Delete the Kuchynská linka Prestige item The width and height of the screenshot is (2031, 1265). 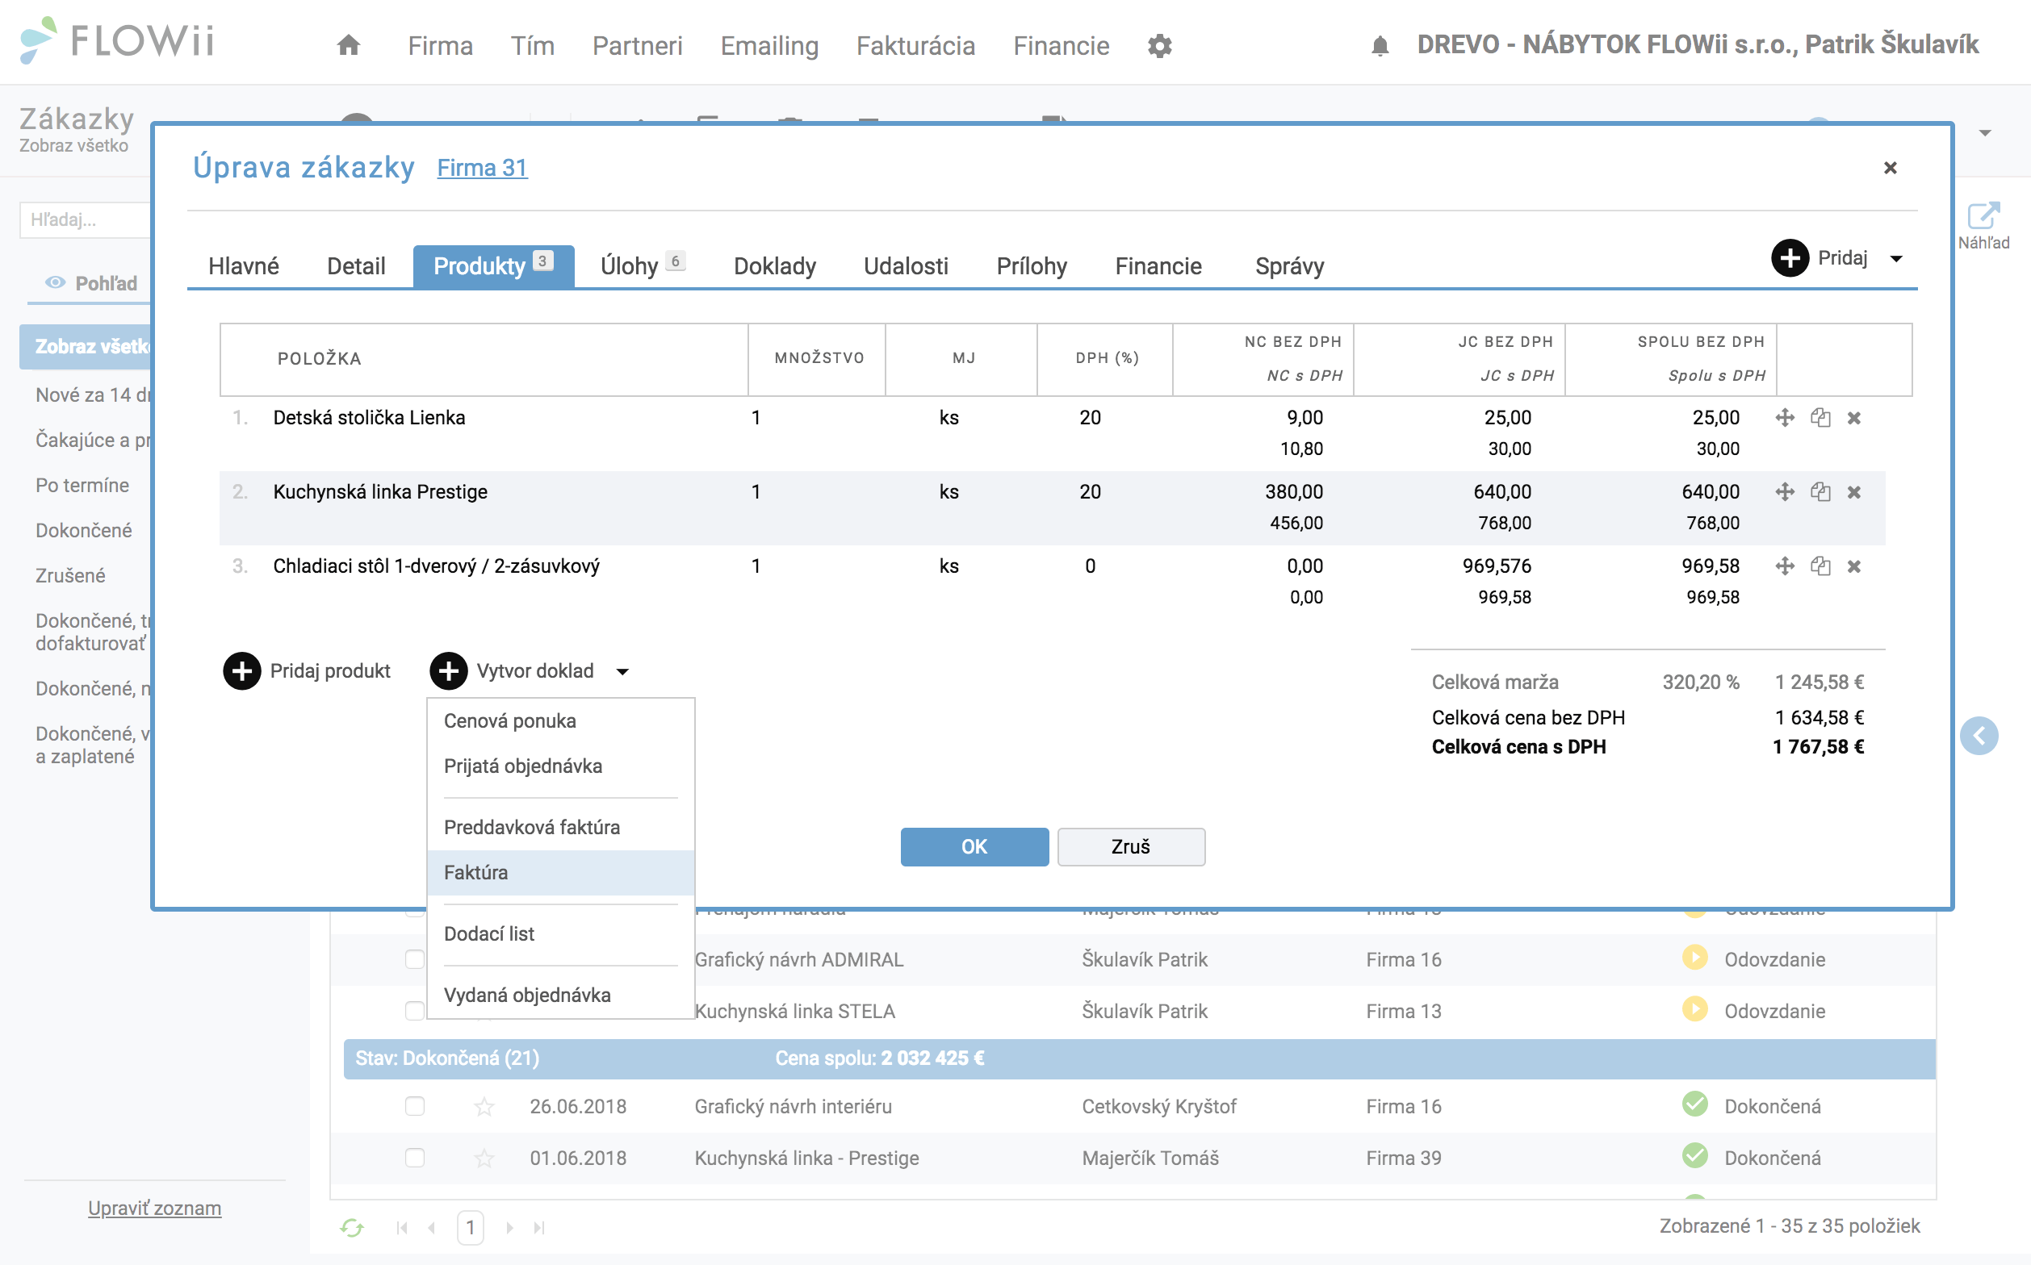(1854, 493)
